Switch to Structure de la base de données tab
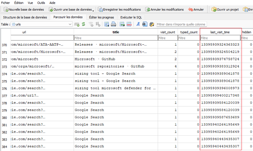Viewport: 253px width, 151px height. tap(25, 17)
